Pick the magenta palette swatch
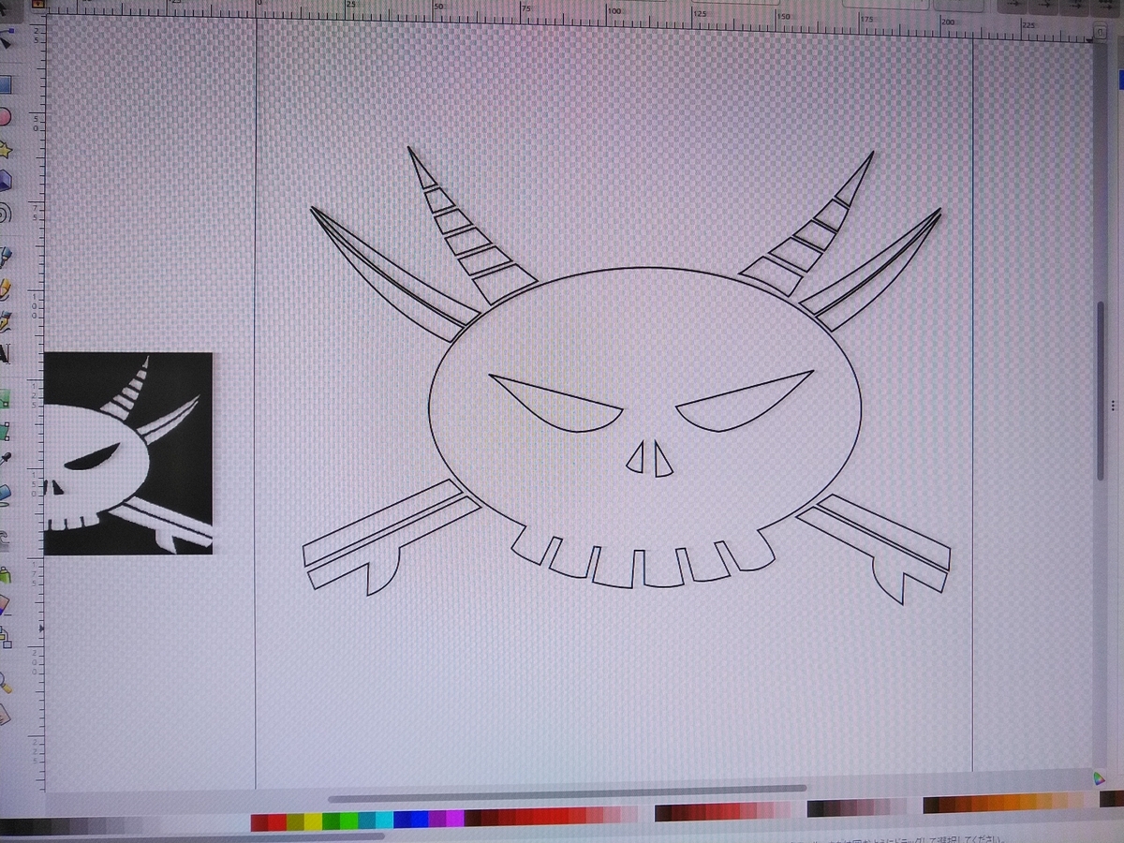 pos(455,819)
